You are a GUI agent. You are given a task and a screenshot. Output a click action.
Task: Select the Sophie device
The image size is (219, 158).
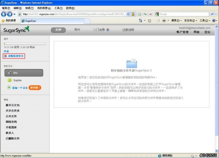click(17, 80)
